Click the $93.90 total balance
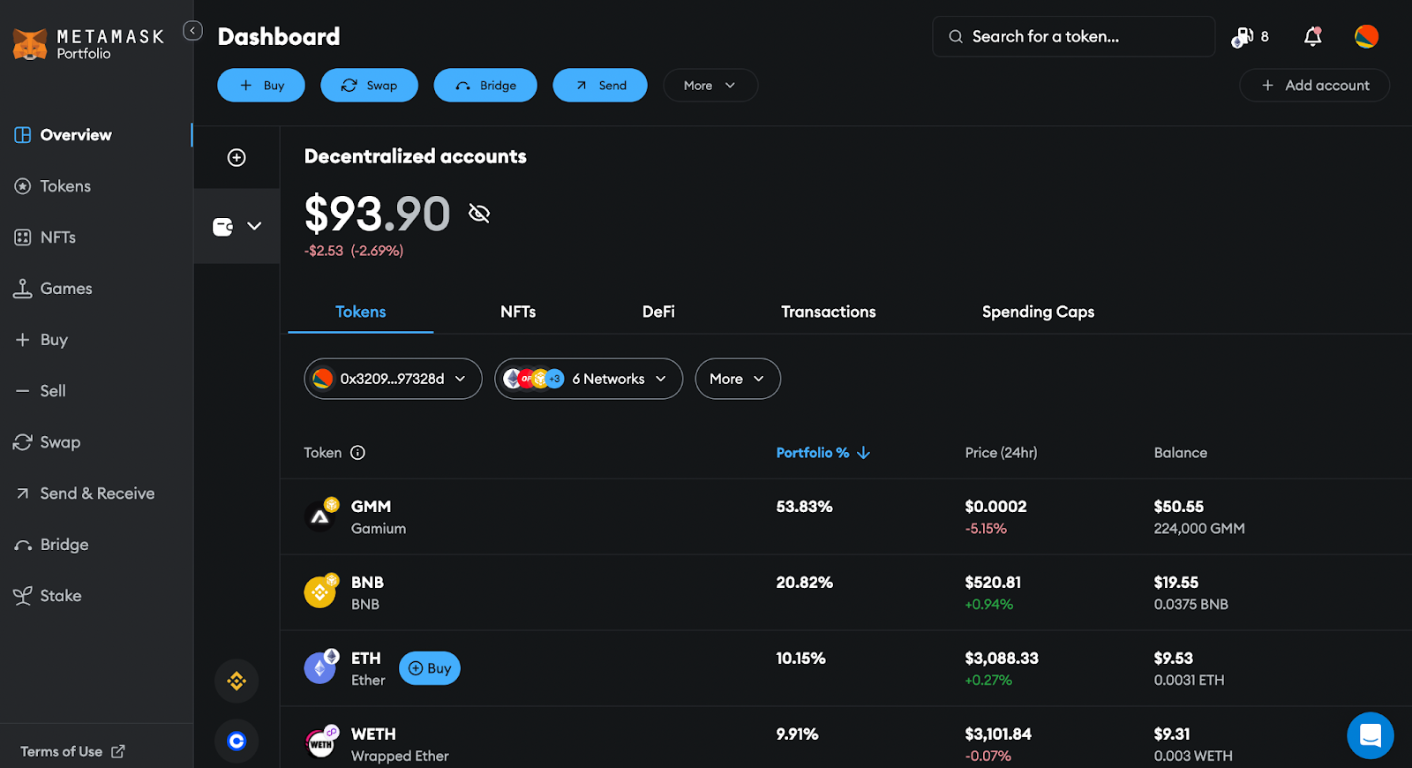The height and width of the screenshot is (768, 1412). point(378,214)
